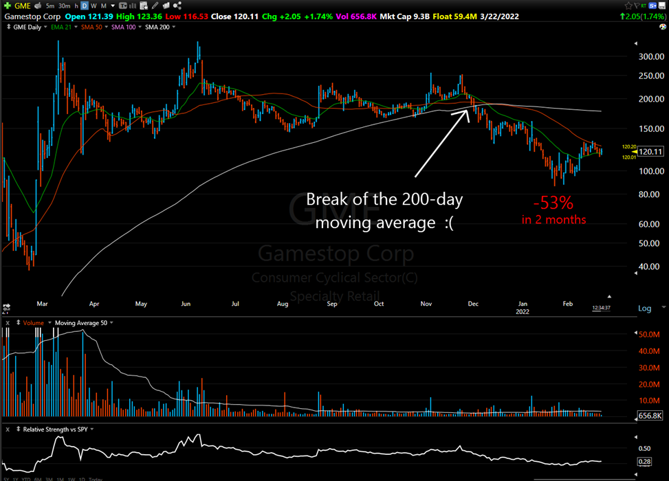Viewport: 669px width, 481px height.
Task: Open the dropdown arrow next to Log
Action: [663, 307]
